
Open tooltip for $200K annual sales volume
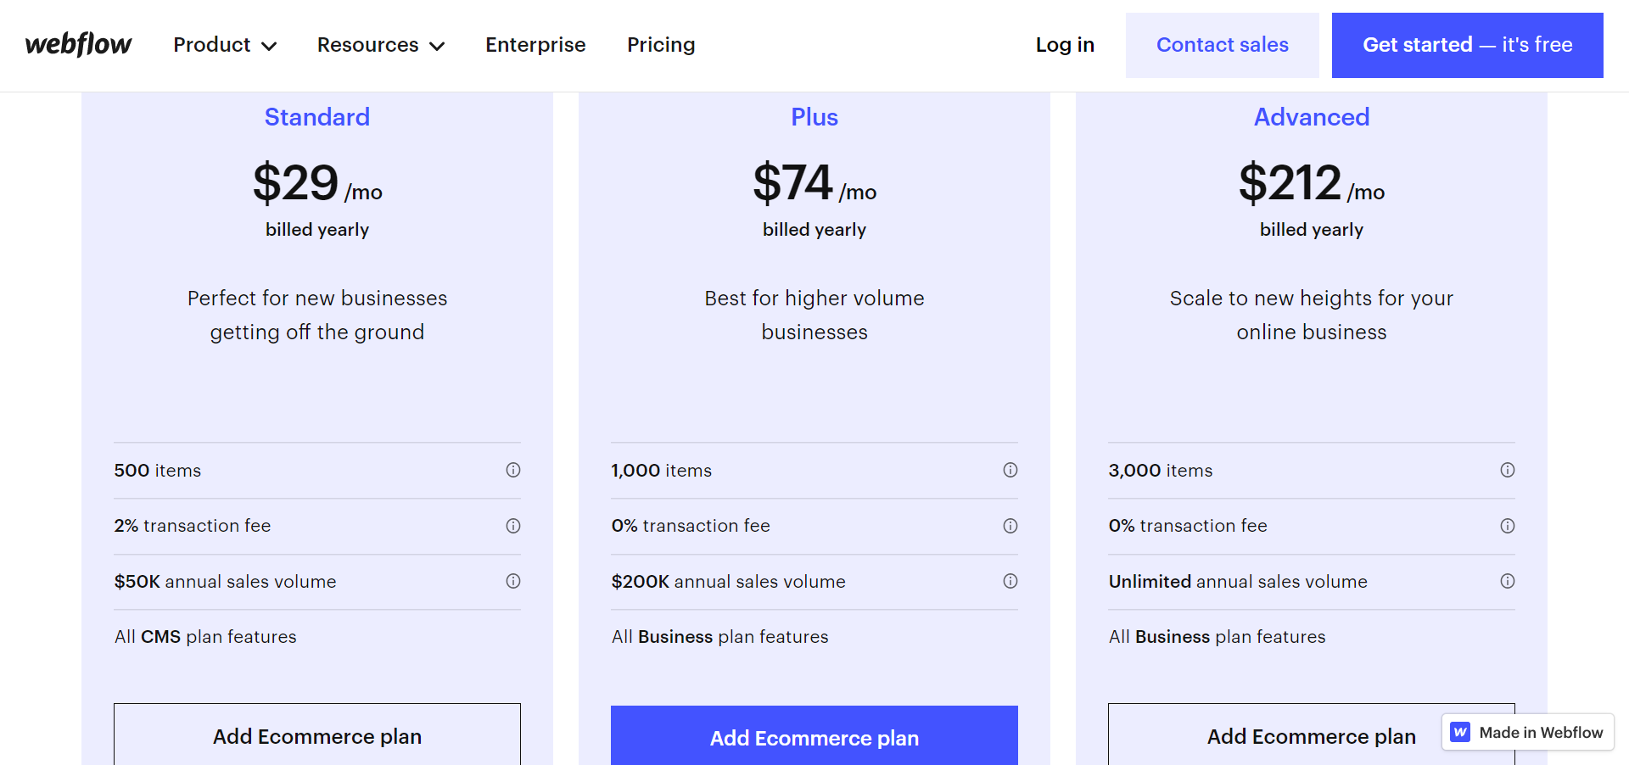[x=1010, y=582]
